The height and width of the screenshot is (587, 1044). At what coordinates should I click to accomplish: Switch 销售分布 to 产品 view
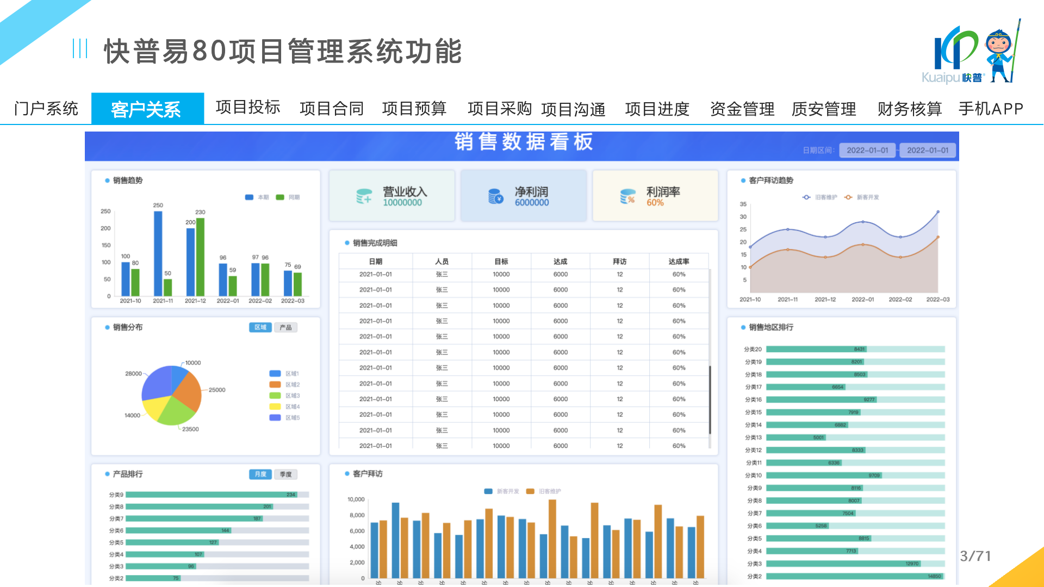(x=285, y=327)
